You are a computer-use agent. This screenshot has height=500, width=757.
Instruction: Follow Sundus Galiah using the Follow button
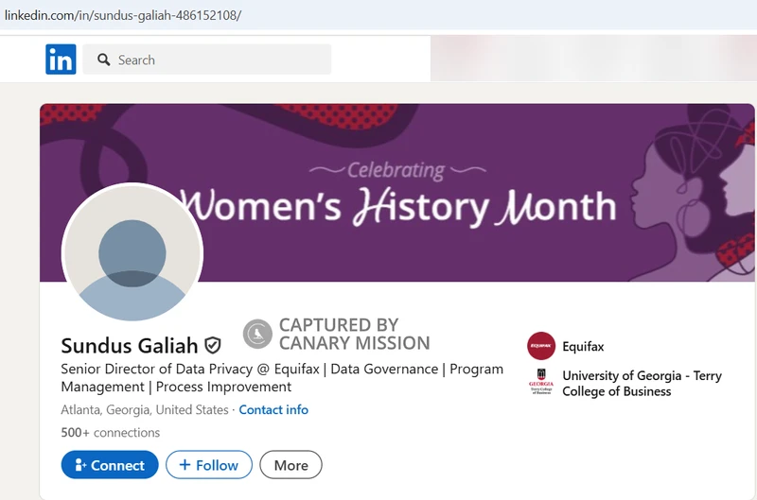[209, 465]
